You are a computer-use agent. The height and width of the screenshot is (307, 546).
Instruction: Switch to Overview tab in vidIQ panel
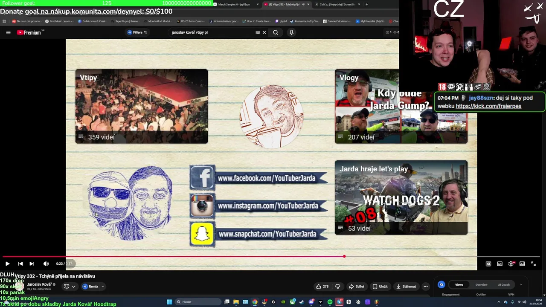click(x=482, y=284)
